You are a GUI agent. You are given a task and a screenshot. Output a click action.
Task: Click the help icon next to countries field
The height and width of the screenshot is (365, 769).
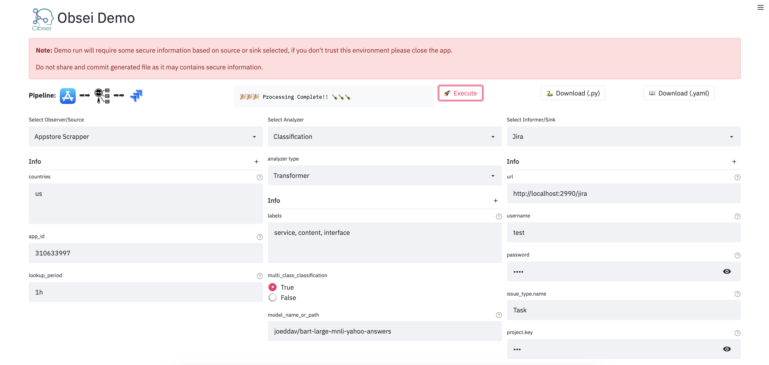pos(259,177)
